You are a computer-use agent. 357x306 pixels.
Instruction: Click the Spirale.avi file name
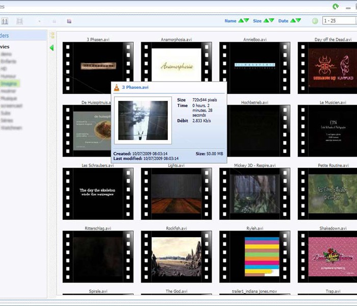click(x=98, y=291)
